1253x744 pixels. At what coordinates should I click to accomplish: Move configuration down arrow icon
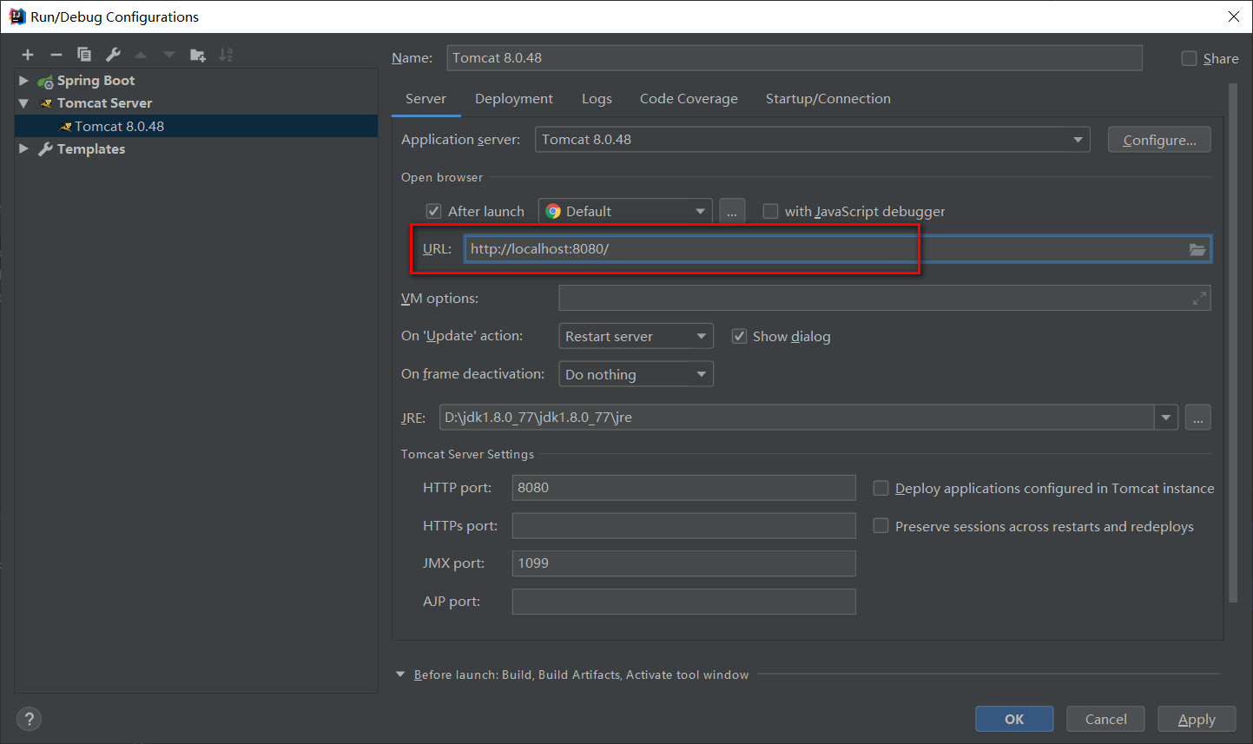tap(169, 55)
